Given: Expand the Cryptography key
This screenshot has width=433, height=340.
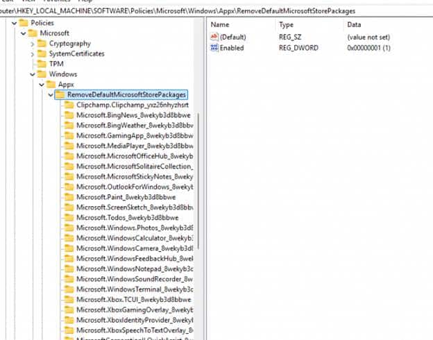Looking at the screenshot, I should click(33, 44).
